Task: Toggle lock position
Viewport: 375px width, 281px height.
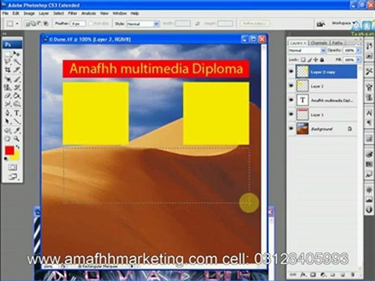Action: (316, 59)
